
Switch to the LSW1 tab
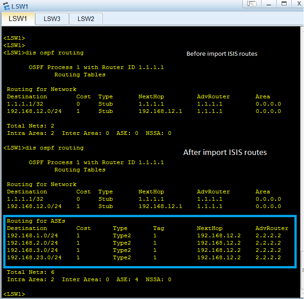(18, 19)
